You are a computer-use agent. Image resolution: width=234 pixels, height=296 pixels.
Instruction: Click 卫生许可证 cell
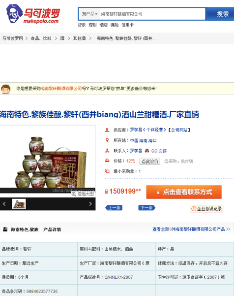[195, 277]
